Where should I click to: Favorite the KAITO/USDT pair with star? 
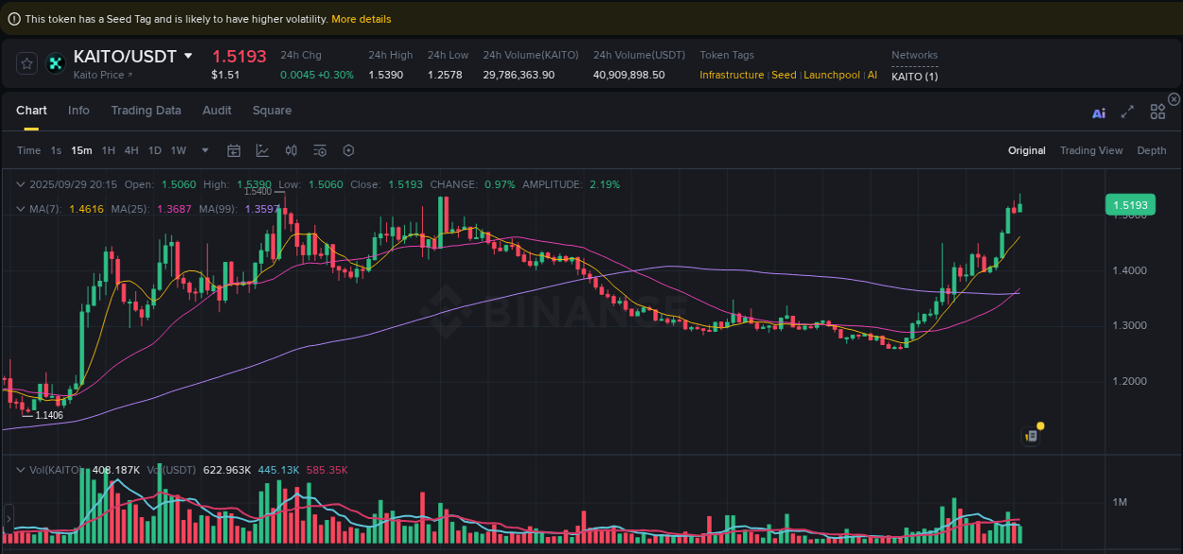[x=26, y=63]
